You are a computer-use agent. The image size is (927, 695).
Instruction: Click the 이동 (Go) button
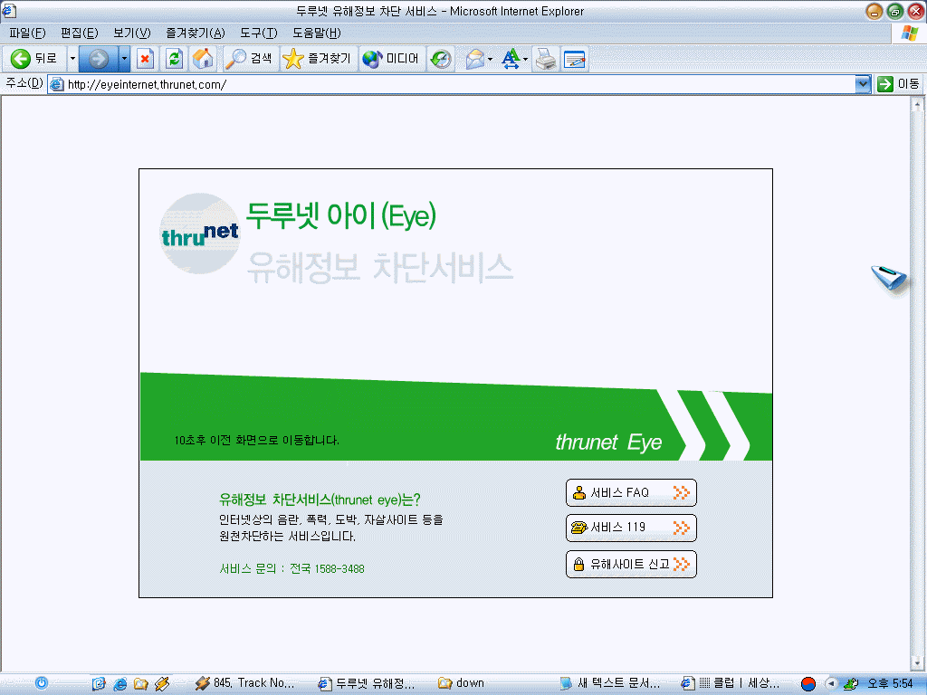(x=898, y=84)
